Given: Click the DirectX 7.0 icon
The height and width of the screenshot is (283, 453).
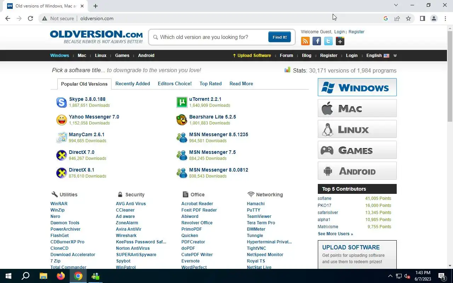Looking at the screenshot, I should tap(61, 155).
